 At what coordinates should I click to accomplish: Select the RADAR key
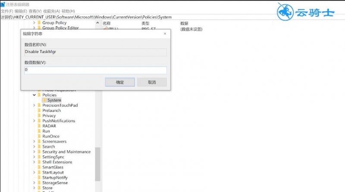(x=49, y=126)
